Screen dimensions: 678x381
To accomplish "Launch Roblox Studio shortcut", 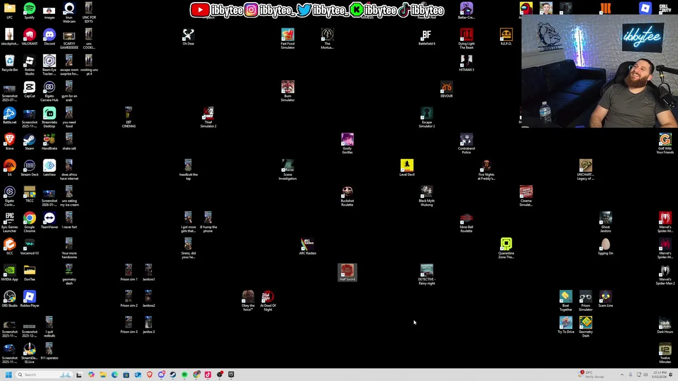I will pos(29,65).
